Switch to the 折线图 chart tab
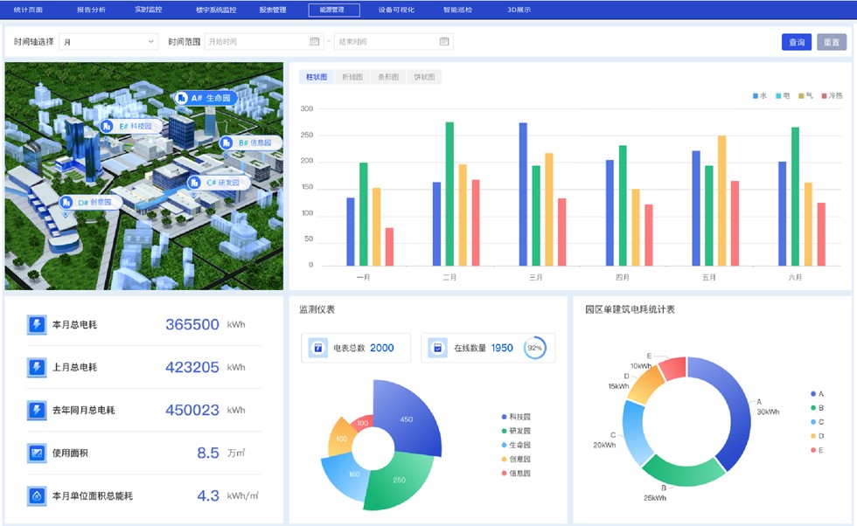The image size is (857, 526). pyautogui.click(x=352, y=77)
